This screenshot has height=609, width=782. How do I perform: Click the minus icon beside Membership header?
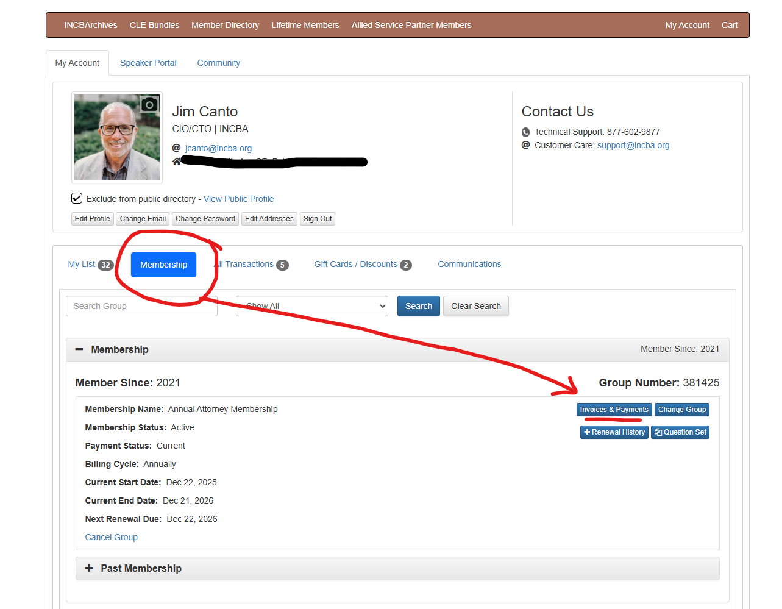click(x=79, y=349)
